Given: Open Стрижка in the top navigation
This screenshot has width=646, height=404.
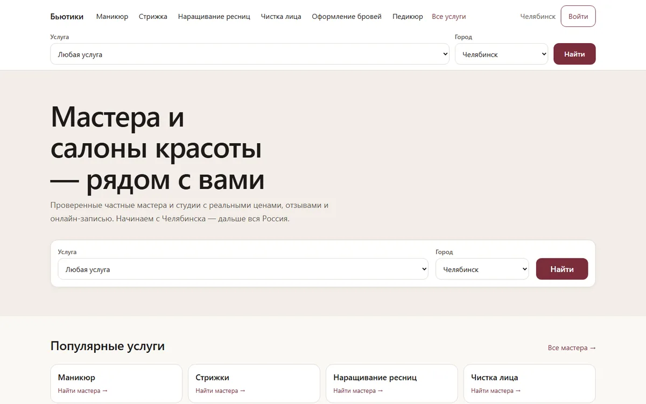Looking at the screenshot, I should click(x=153, y=17).
